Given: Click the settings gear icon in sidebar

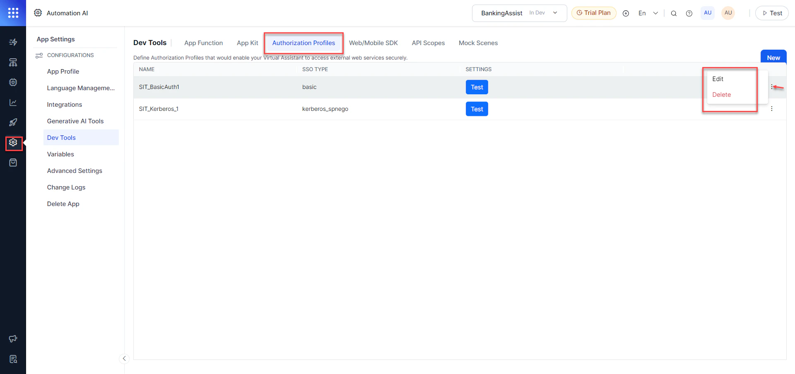Looking at the screenshot, I should coord(13,143).
